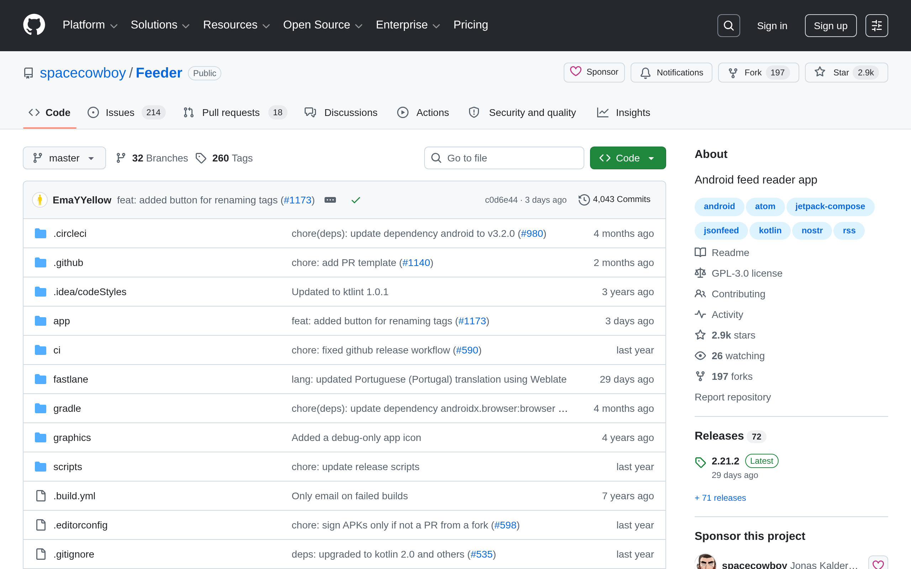
Task: Click the Sign in link
Action: 772,26
